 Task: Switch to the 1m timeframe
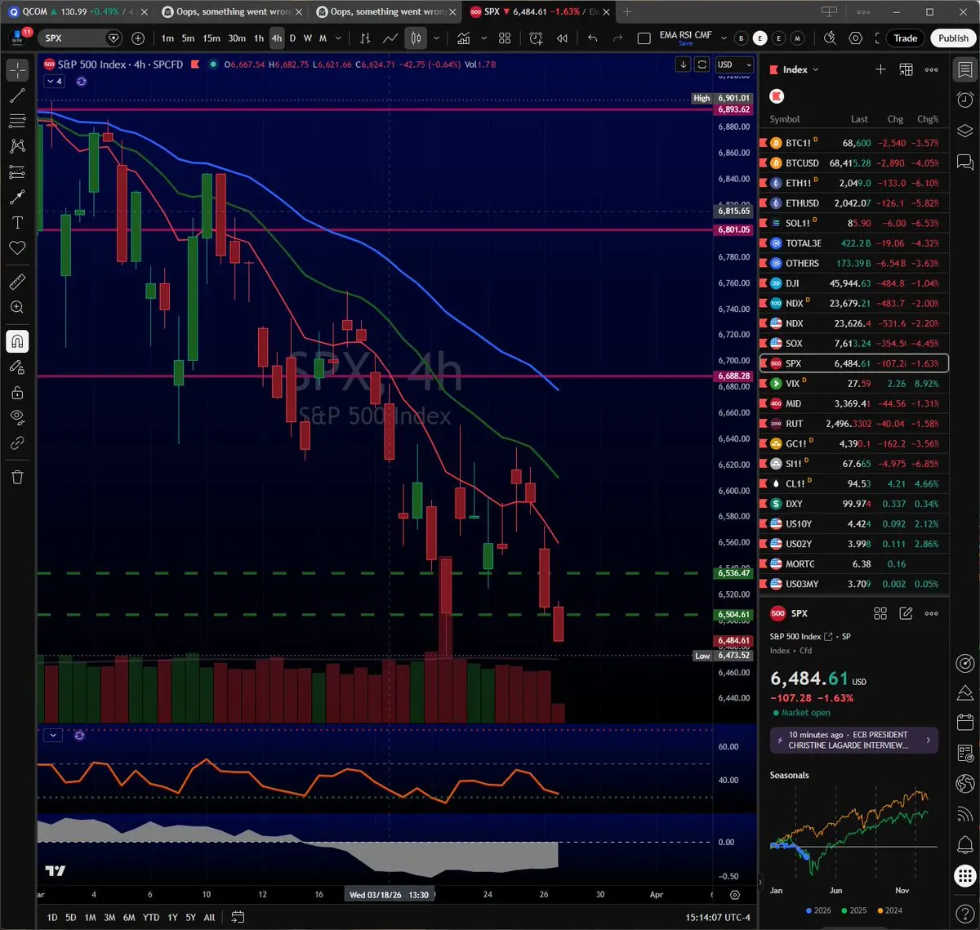167,38
